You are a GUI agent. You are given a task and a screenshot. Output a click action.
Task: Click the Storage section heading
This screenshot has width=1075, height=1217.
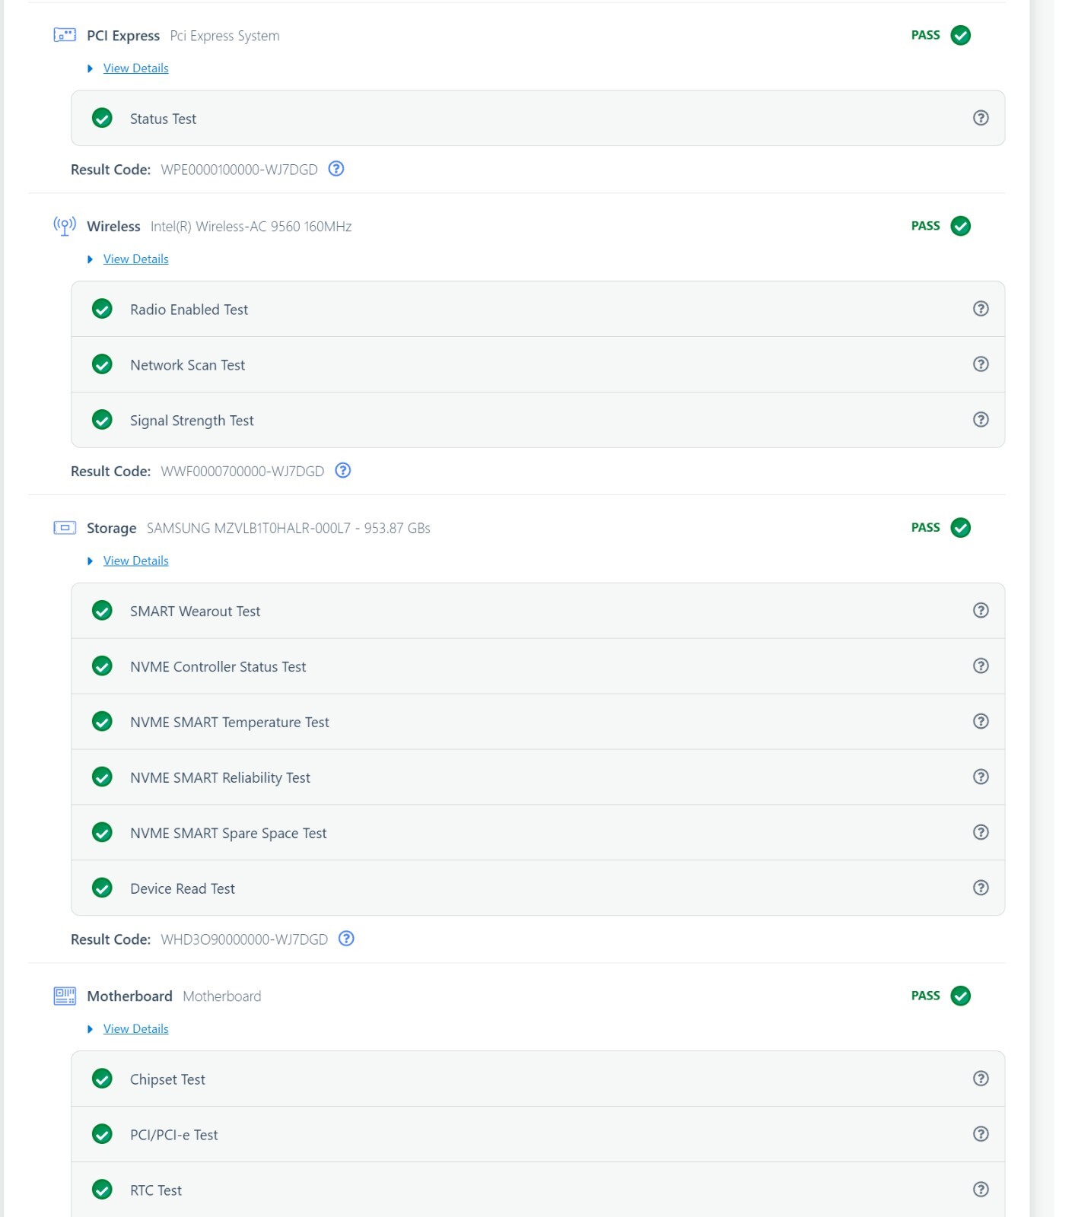(112, 529)
